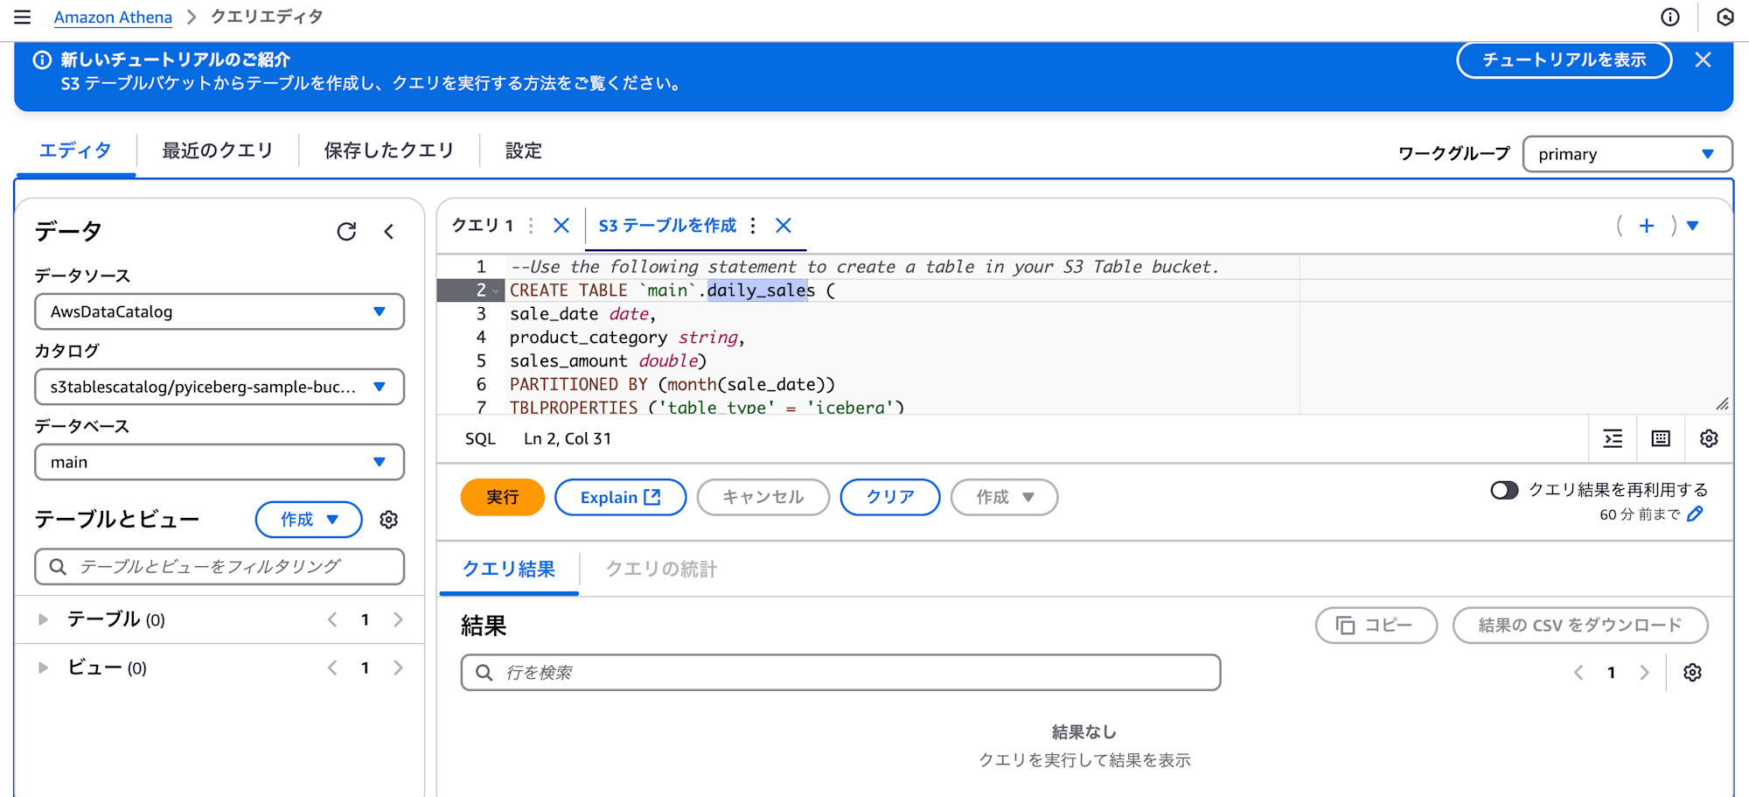The image size is (1749, 797).
Task: Open results table preferences gear
Action: pyautogui.click(x=1693, y=673)
